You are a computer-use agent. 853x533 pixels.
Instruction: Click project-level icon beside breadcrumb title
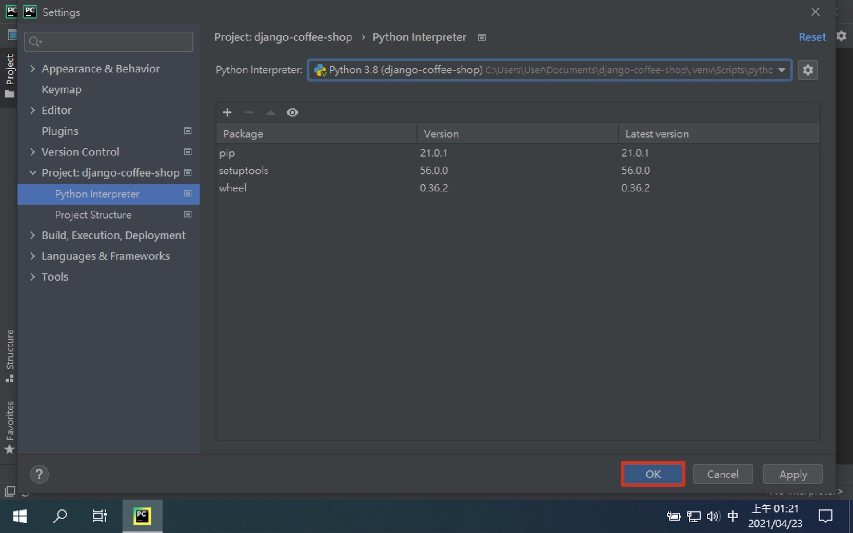(482, 38)
